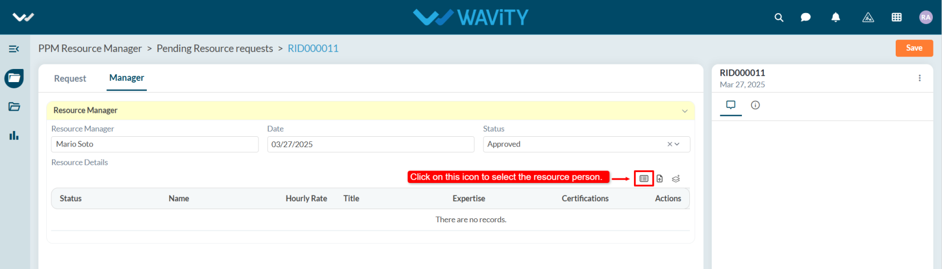942x269 pixels.
Task: Open the RA user avatar menu
Action: [x=925, y=17]
